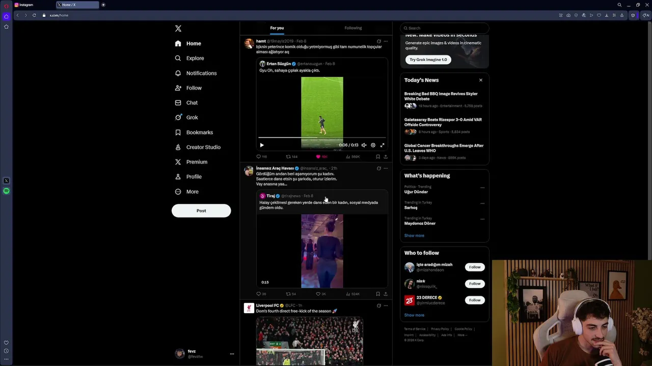Screen dimensions: 652x366
Task: Expand the More menu in sidebar
Action: (187, 192)
